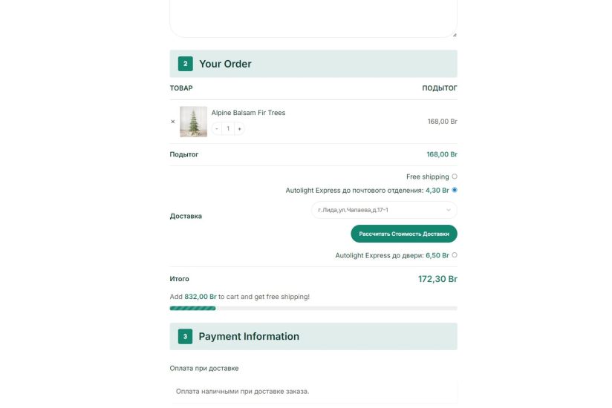Click the free shipping progress bar
The image size is (612, 408).
tap(313, 308)
